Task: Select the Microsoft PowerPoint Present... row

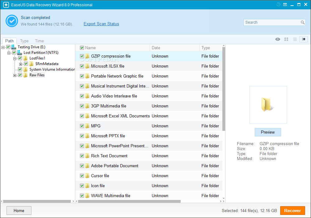Action: pyautogui.click(x=149, y=146)
